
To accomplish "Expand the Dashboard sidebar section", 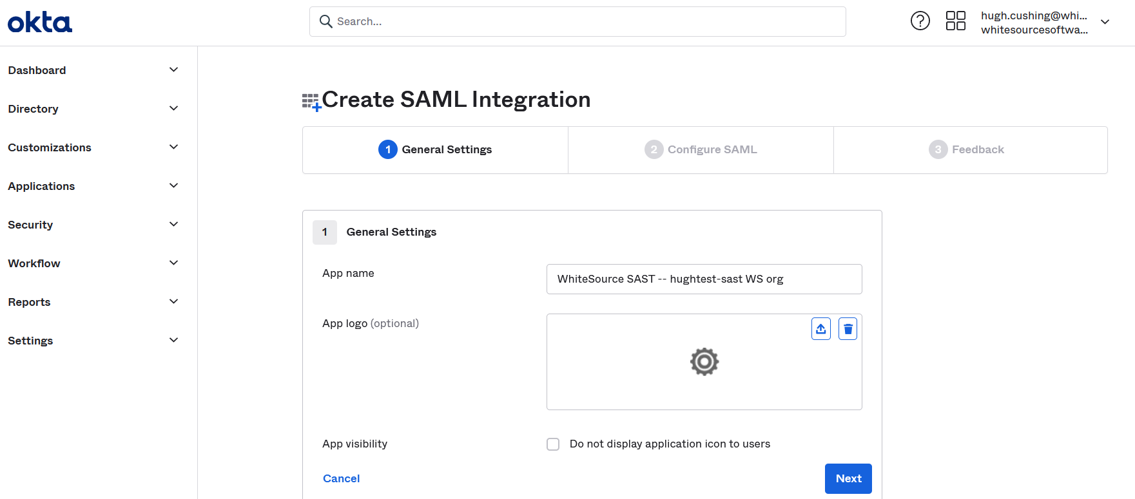I will coord(173,70).
